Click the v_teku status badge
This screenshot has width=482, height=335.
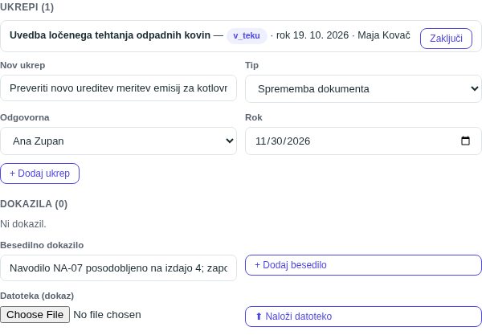click(247, 35)
